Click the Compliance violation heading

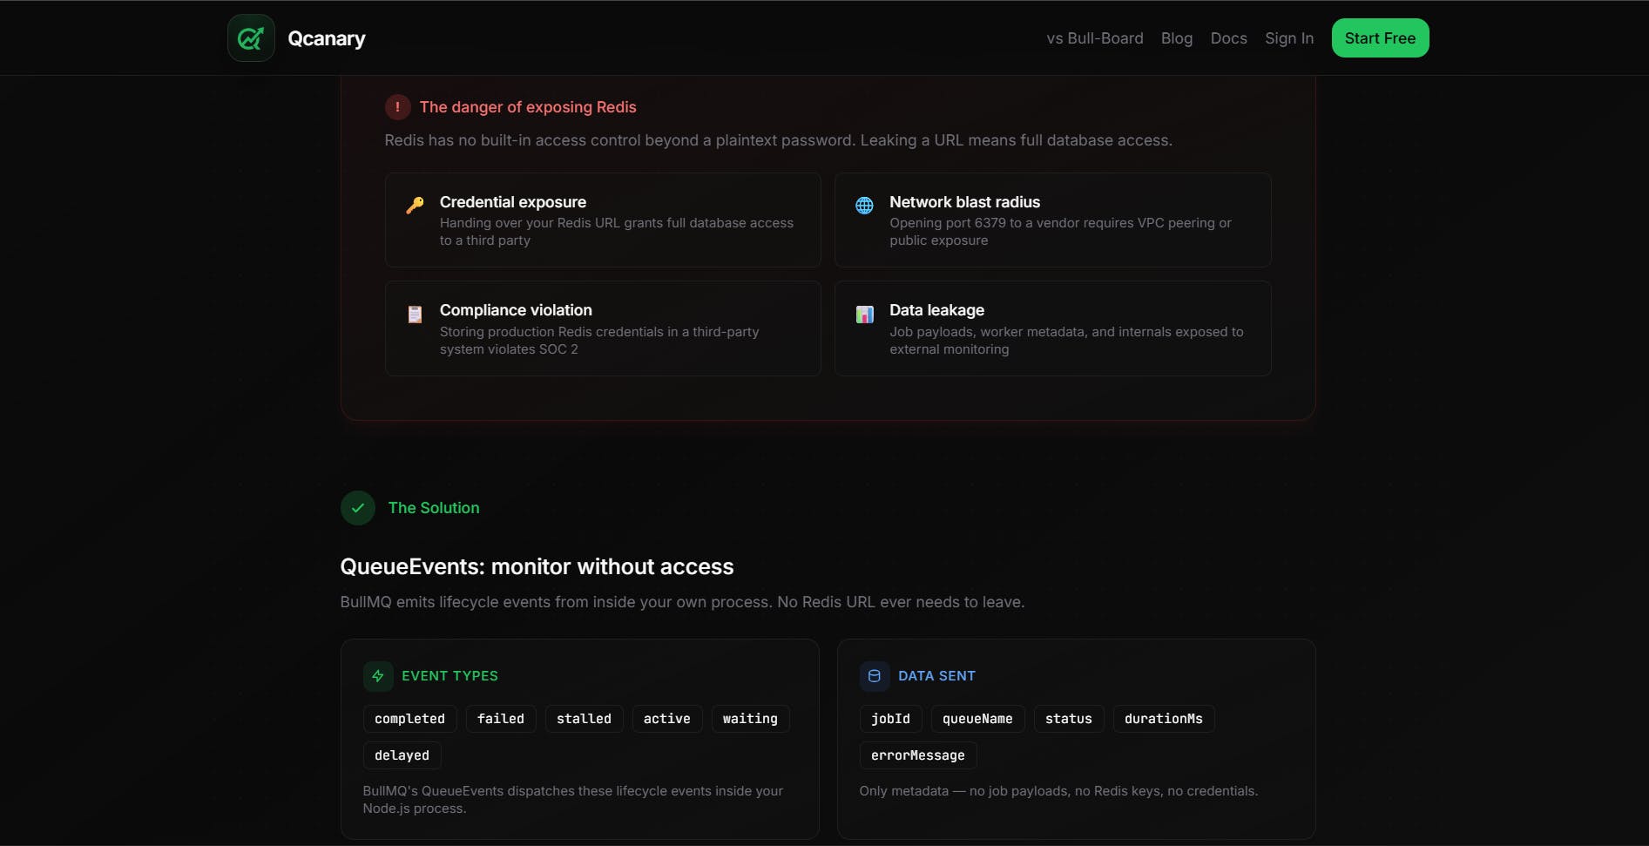click(x=516, y=310)
